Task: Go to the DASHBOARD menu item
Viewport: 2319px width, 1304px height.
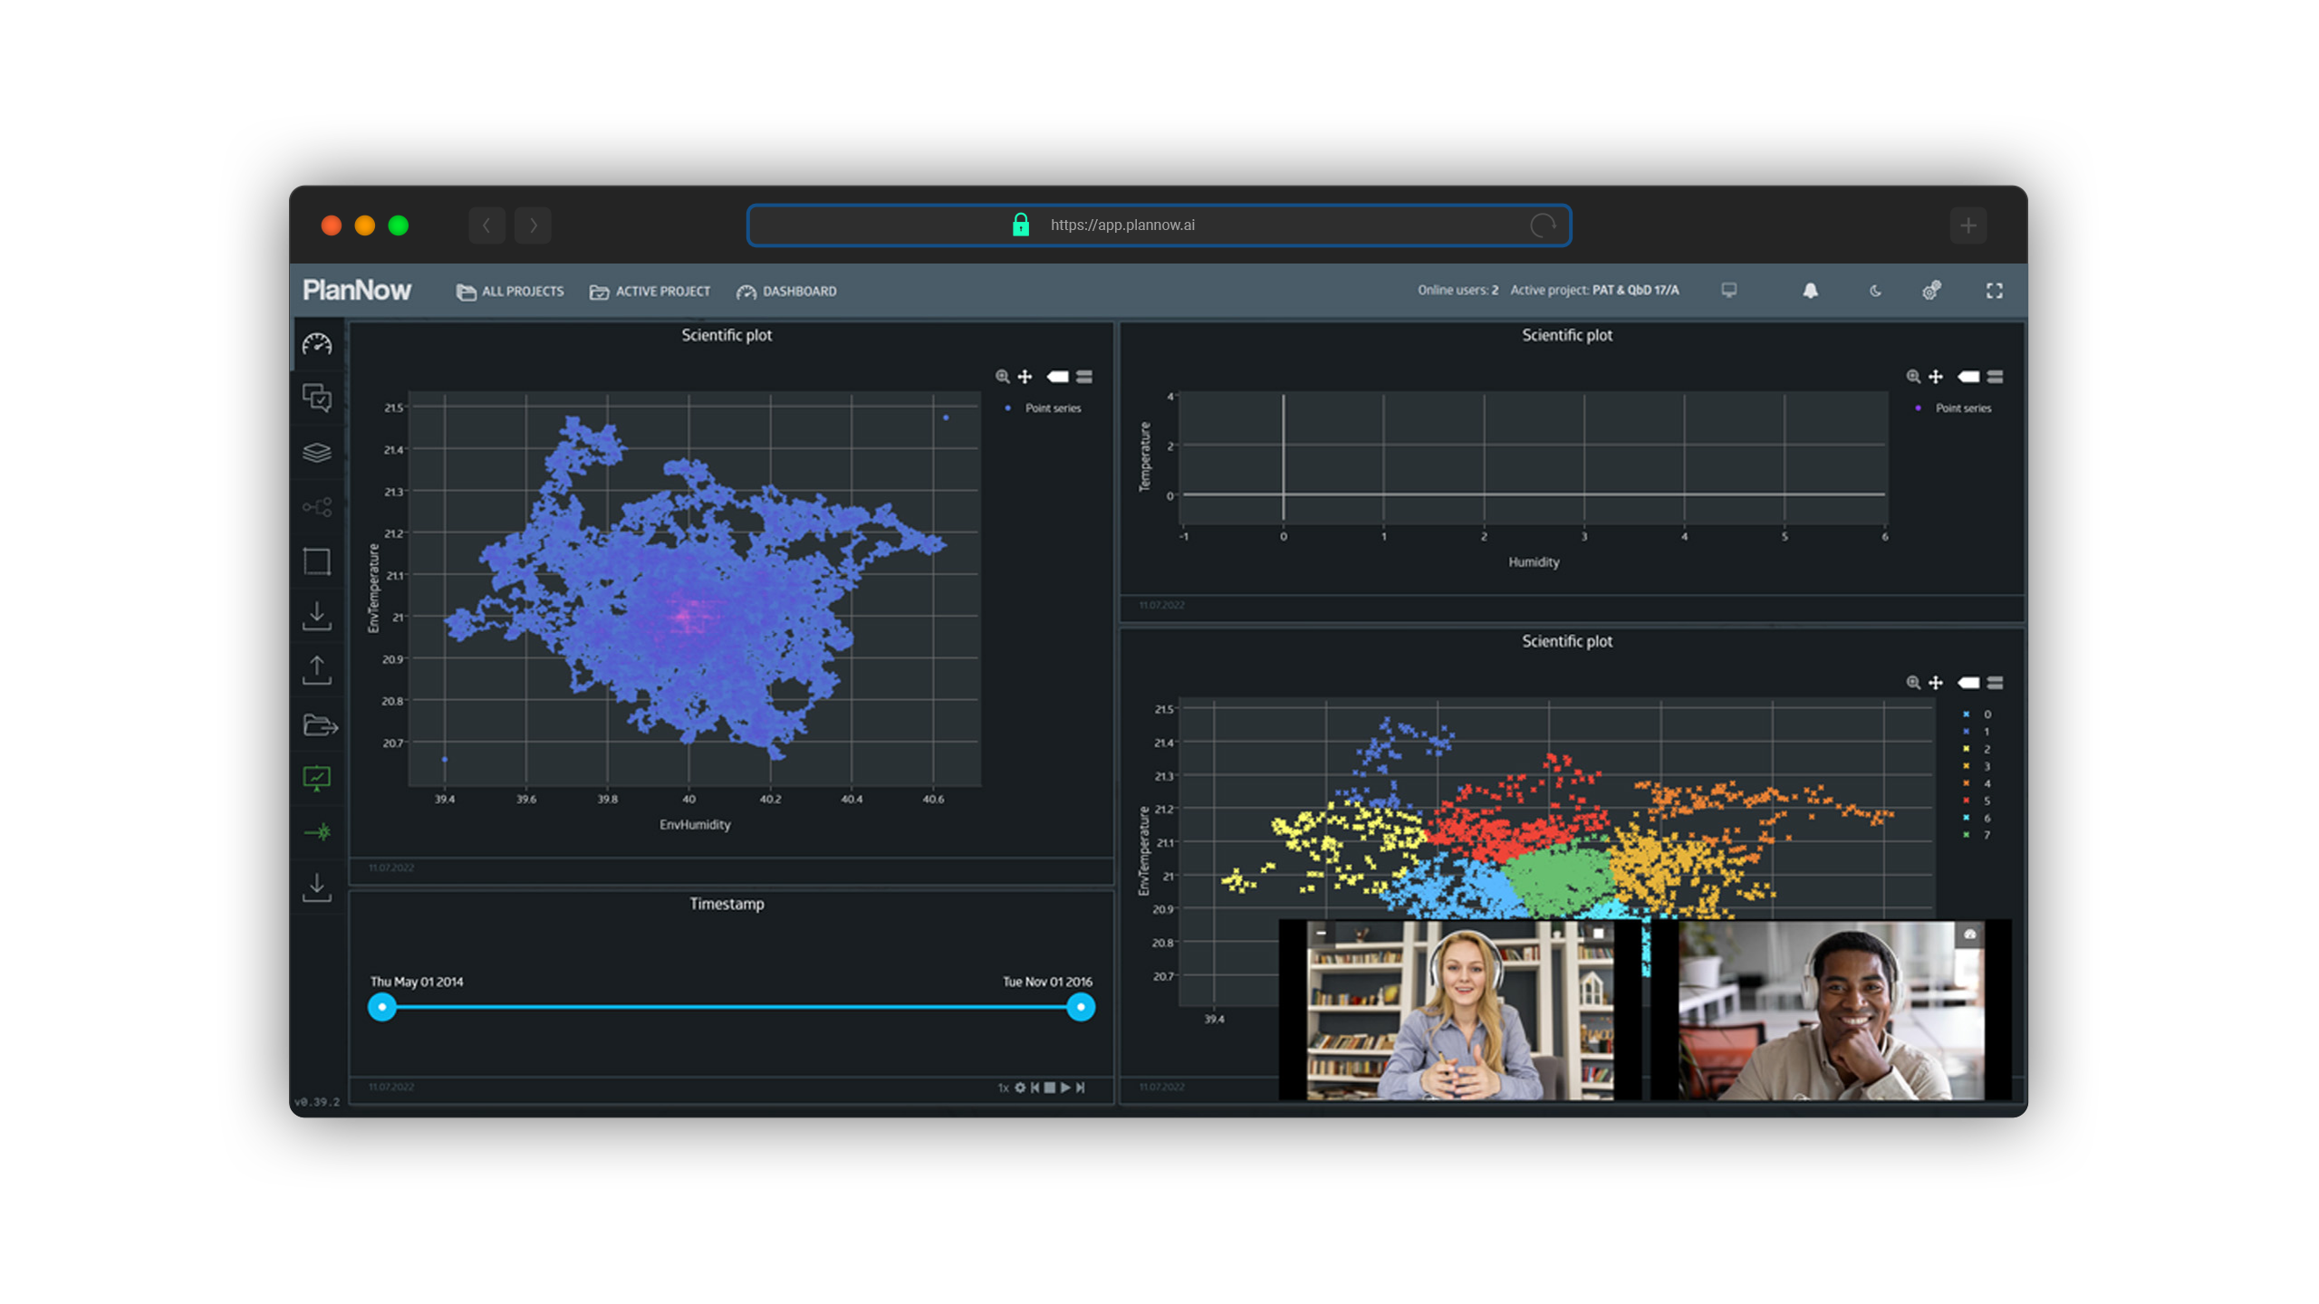Action: point(786,292)
